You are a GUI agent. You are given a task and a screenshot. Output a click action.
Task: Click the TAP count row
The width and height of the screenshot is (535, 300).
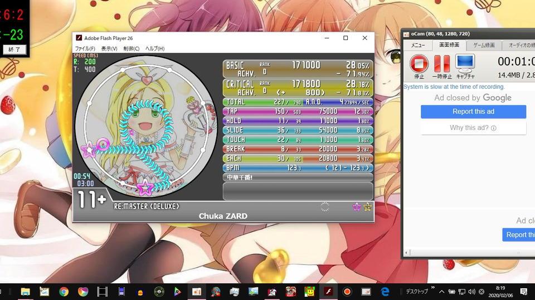(298, 111)
